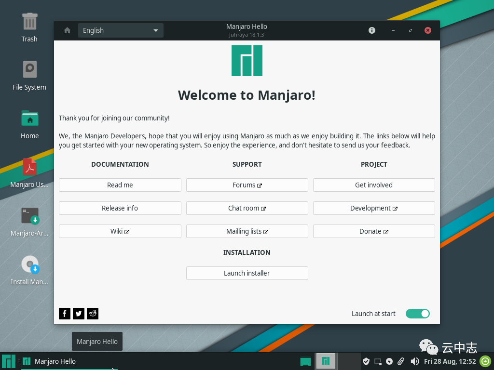
Task: Click the Donate button
Action: [374, 231]
